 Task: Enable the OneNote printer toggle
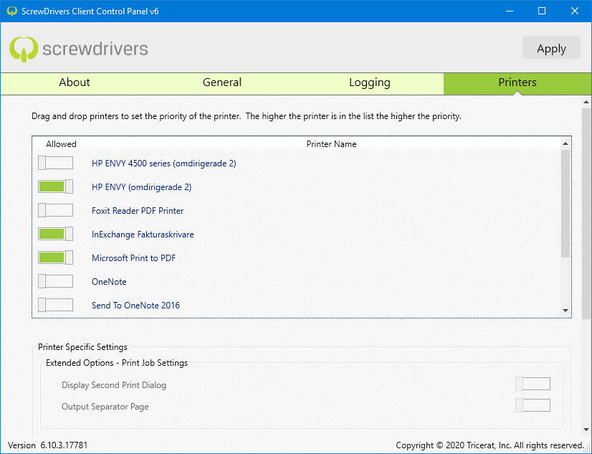(x=55, y=281)
